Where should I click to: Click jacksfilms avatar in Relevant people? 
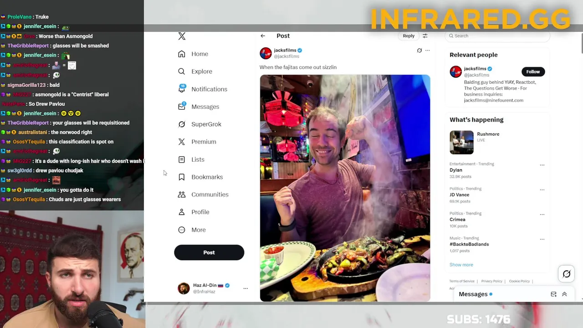pyautogui.click(x=455, y=72)
